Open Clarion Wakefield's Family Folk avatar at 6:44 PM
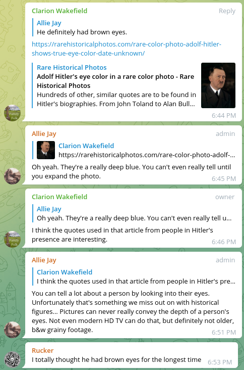This screenshot has height=370, width=244. click(12, 113)
